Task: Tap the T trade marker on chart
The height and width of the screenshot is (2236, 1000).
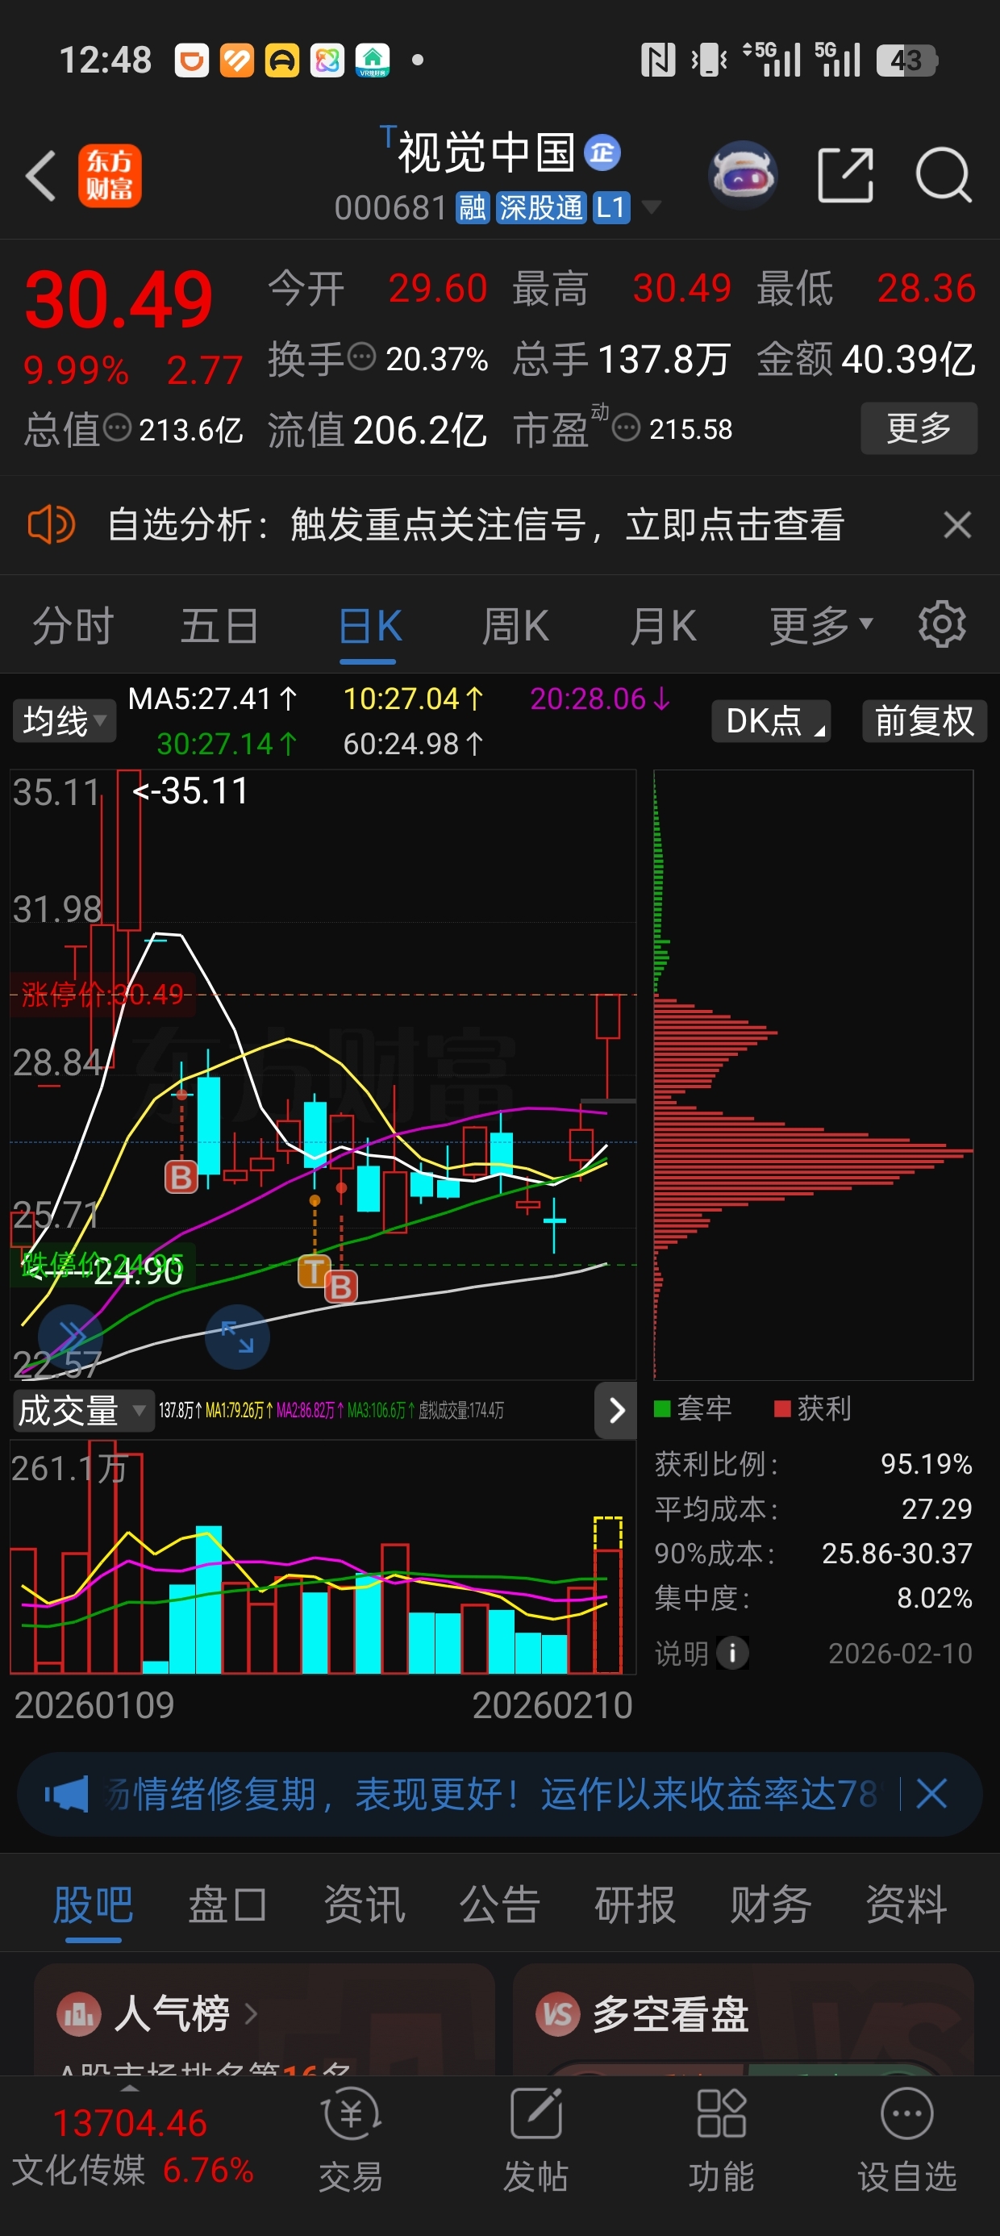Action: pos(314,1270)
